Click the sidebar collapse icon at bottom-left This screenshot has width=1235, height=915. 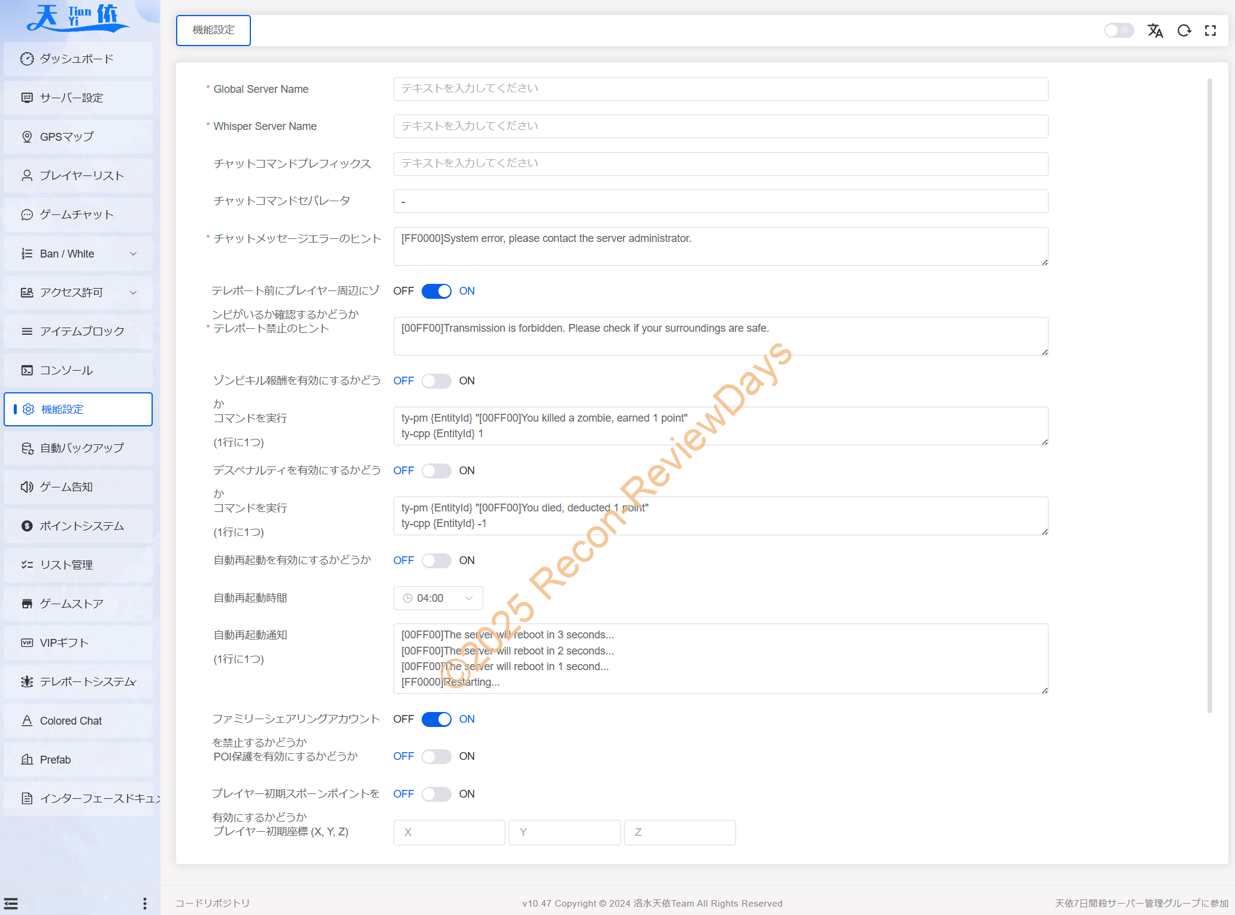[x=11, y=903]
